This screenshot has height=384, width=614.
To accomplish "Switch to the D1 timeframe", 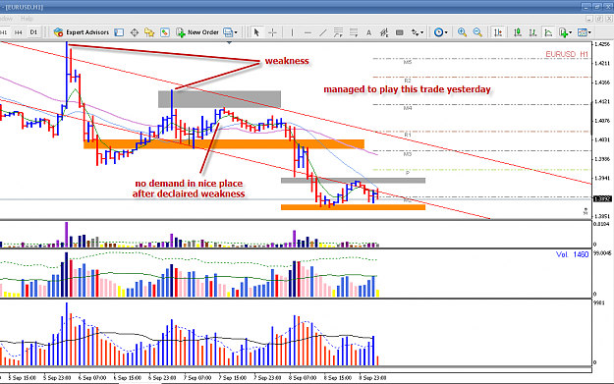I will click(33, 32).
